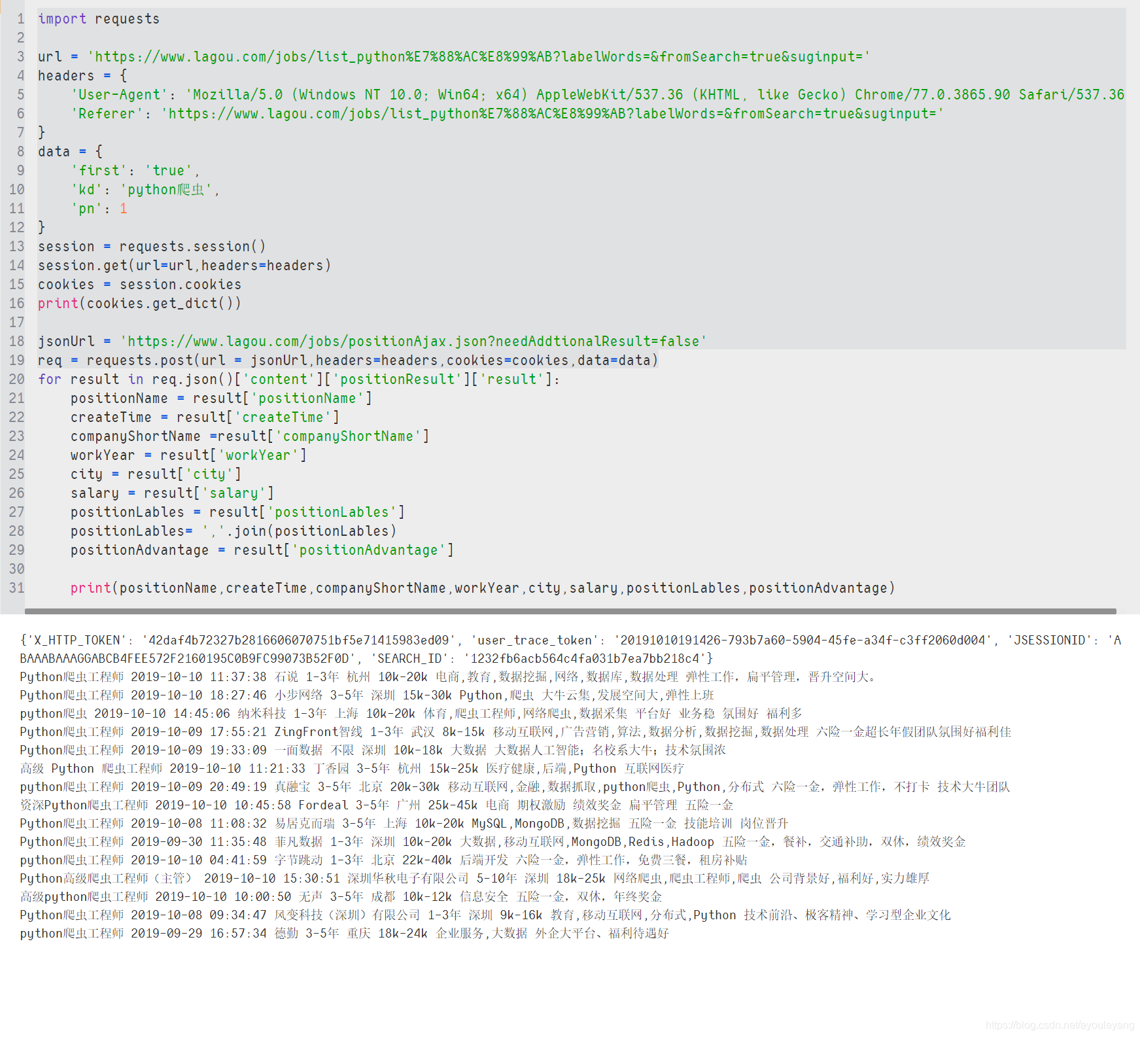Click the 'User-Agent' key in headers

[119, 95]
